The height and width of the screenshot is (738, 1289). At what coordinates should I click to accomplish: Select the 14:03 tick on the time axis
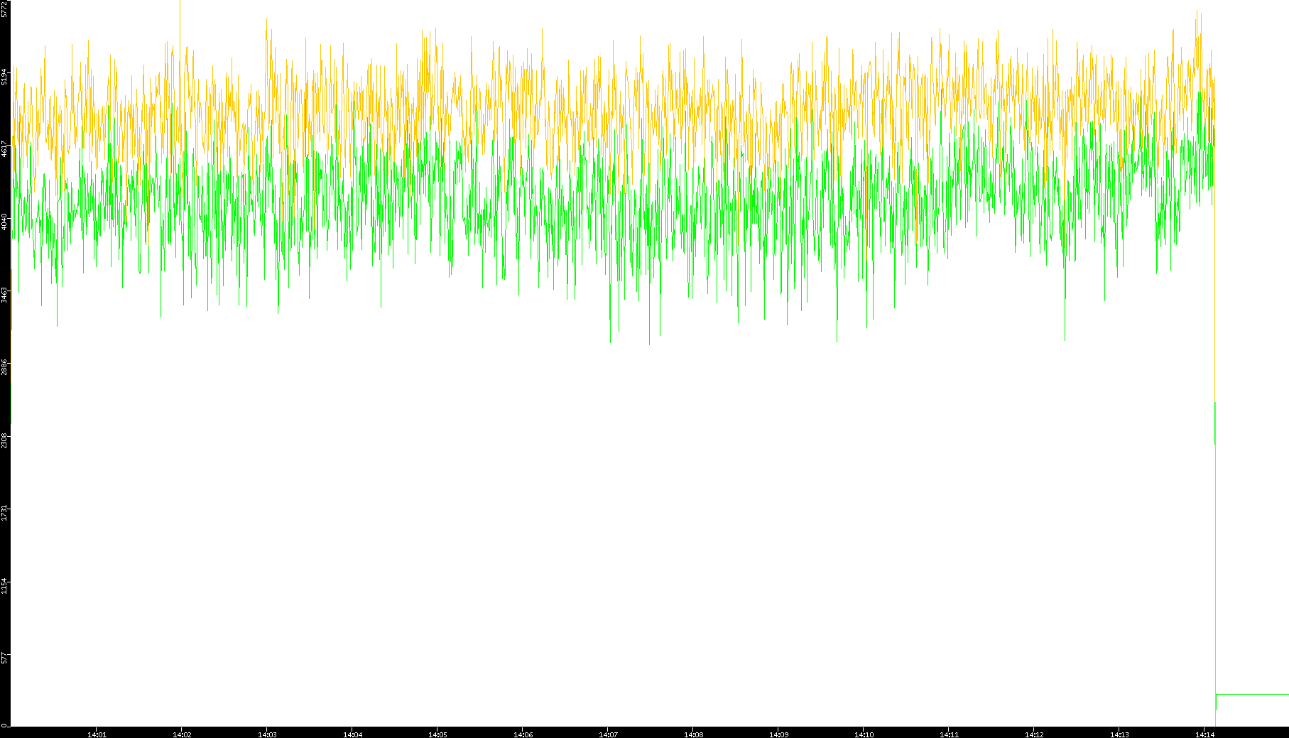click(267, 734)
